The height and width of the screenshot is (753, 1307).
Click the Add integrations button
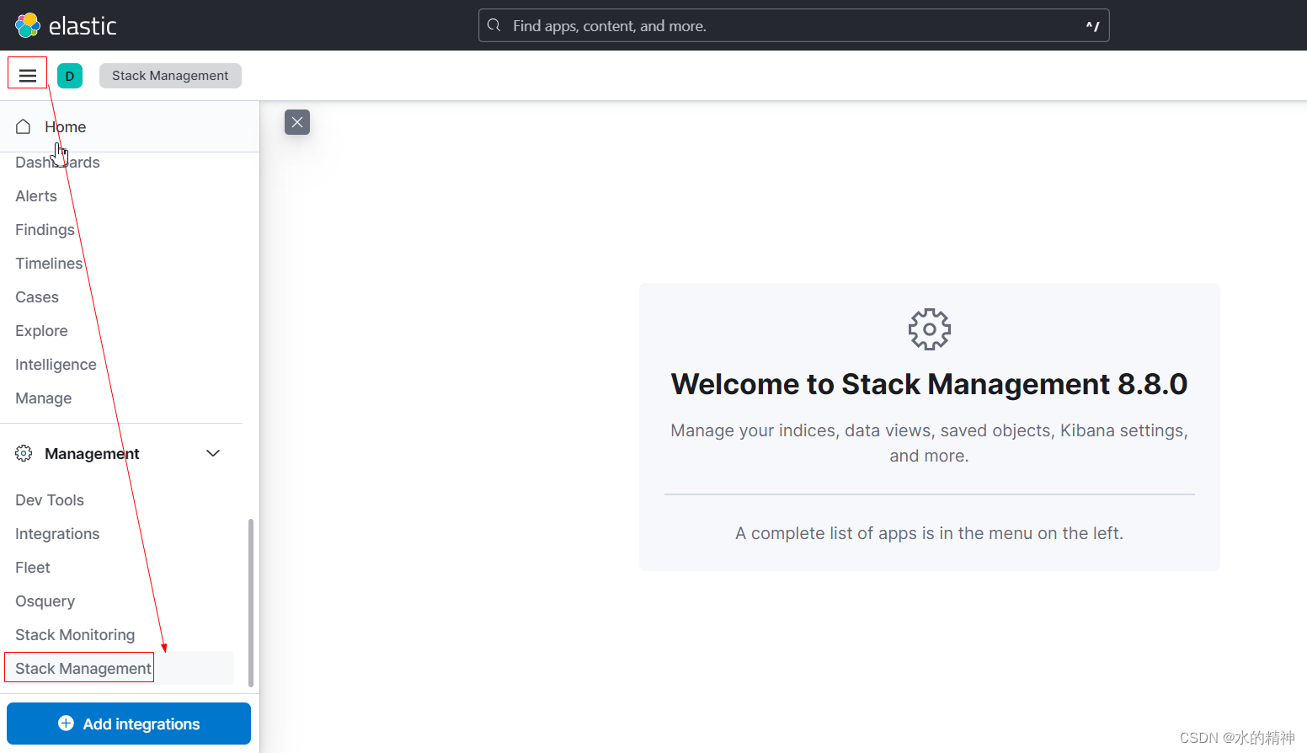pos(128,723)
